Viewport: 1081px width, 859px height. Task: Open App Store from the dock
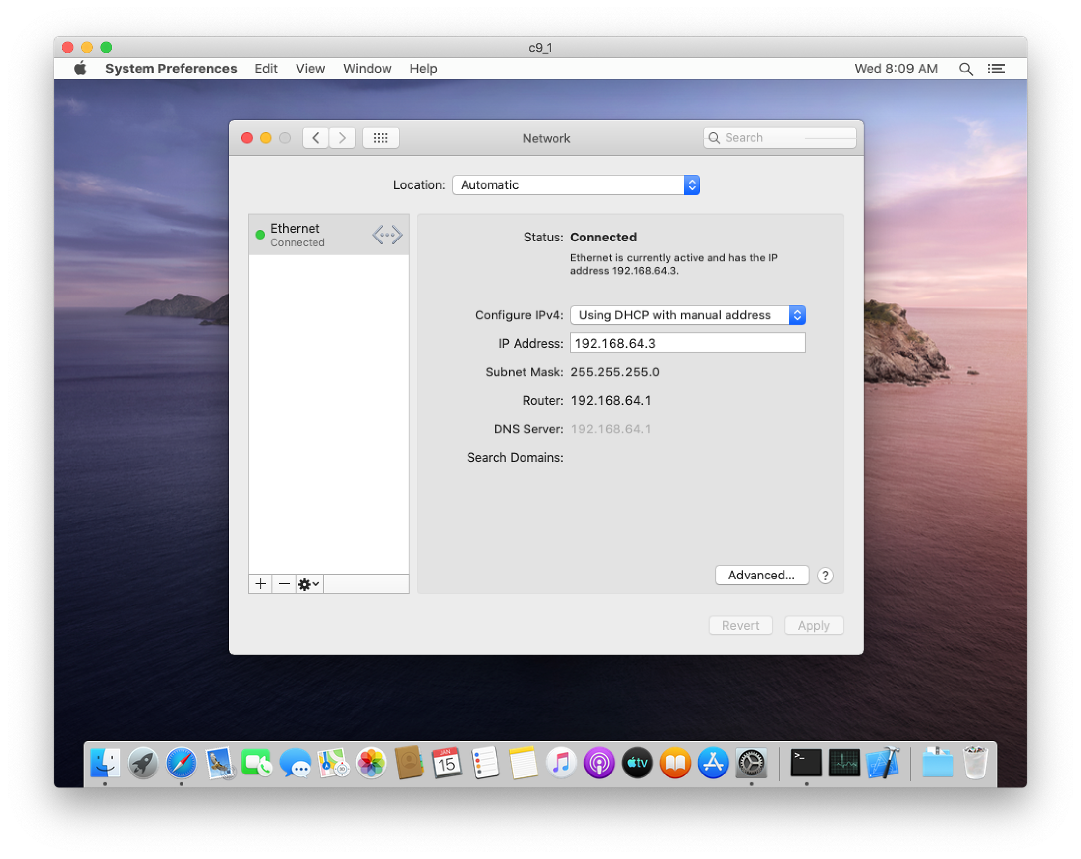[713, 763]
